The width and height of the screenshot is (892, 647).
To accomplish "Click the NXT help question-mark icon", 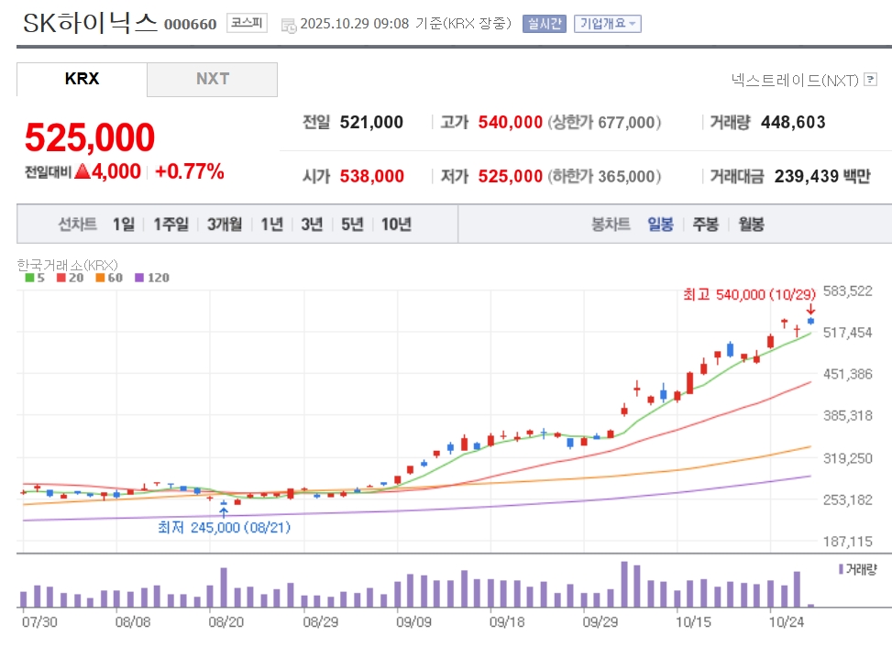I will pyautogui.click(x=871, y=80).
